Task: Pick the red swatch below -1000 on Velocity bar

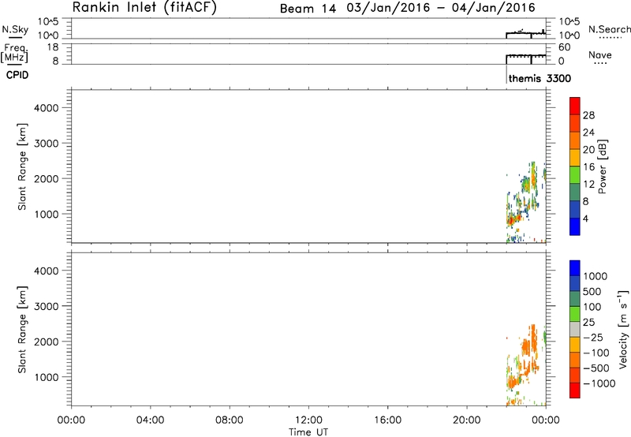Action: [575, 390]
